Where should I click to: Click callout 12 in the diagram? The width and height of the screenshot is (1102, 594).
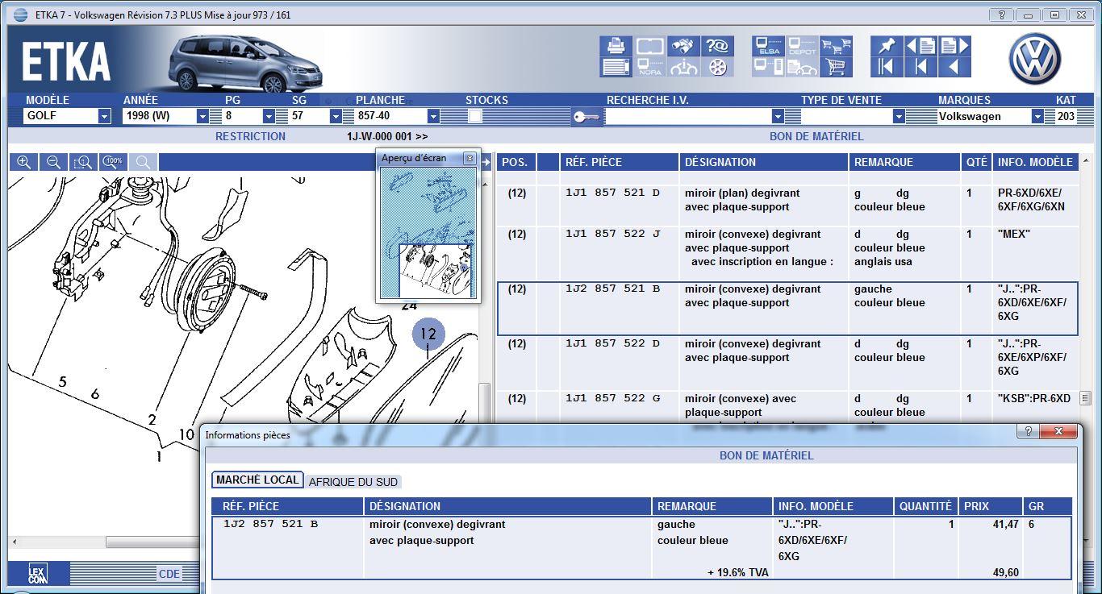click(428, 334)
